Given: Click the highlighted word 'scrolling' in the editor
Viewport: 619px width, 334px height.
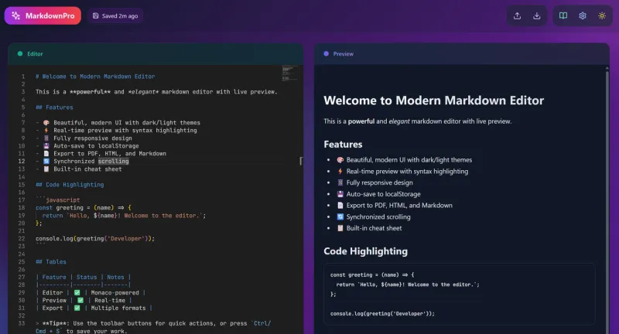Looking at the screenshot, I should 113,162.
